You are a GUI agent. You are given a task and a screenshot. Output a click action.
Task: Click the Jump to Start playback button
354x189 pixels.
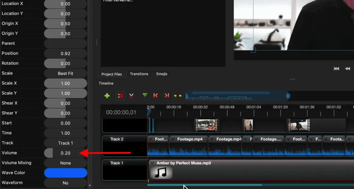pyautogui.click(x=336, y=68)
